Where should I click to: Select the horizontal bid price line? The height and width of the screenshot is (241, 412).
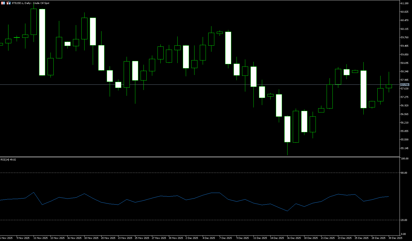click(x=185, y=85)
